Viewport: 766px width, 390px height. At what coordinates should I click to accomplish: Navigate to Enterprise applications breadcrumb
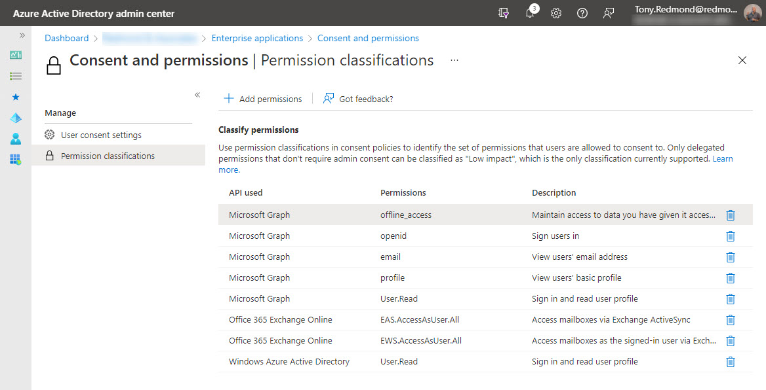tap(257, 38)
